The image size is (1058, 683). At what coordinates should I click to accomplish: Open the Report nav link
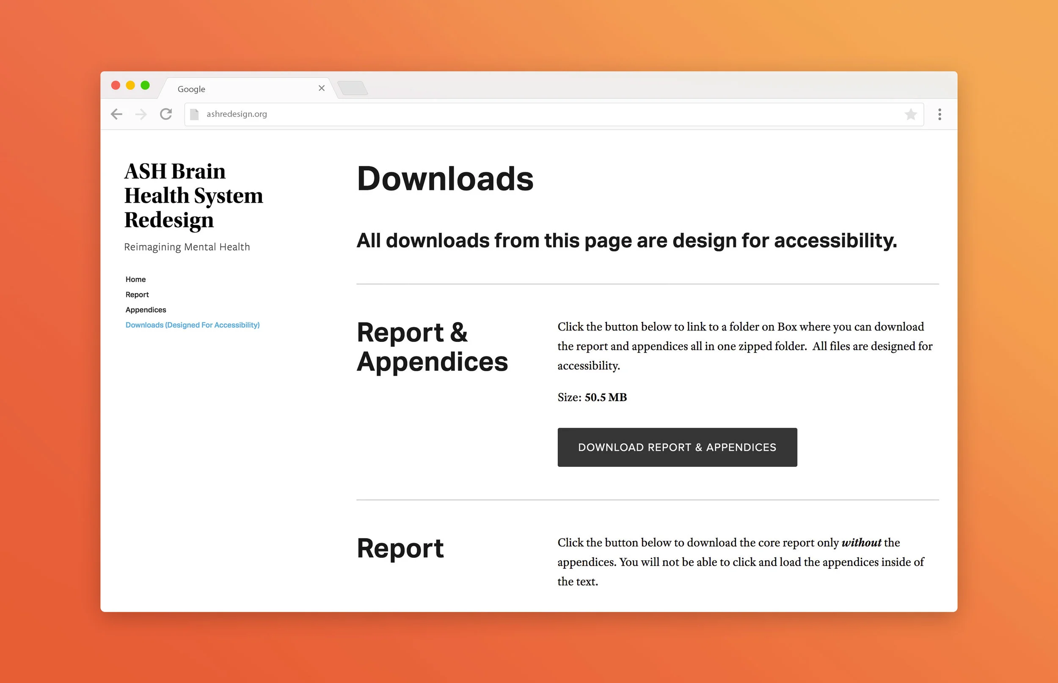[x=137, y=295]
